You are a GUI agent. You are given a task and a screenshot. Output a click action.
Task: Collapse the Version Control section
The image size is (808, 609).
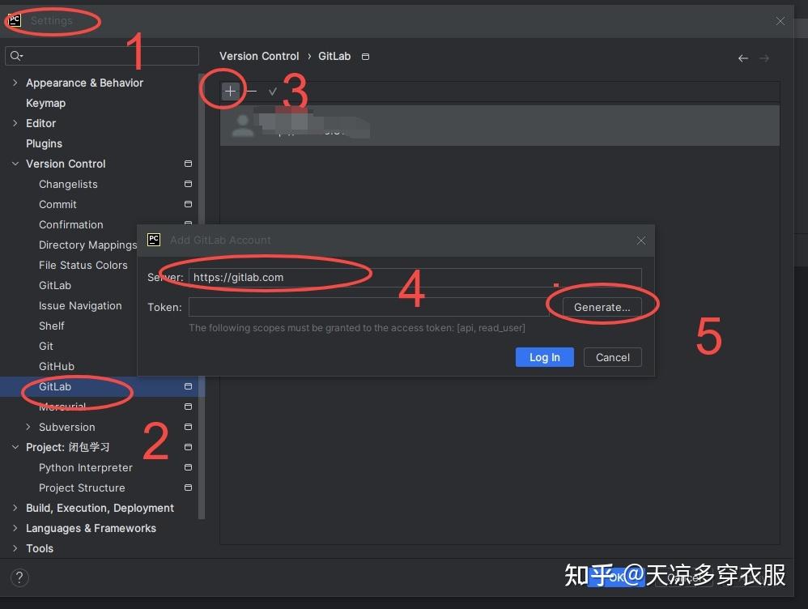point(14,164)
